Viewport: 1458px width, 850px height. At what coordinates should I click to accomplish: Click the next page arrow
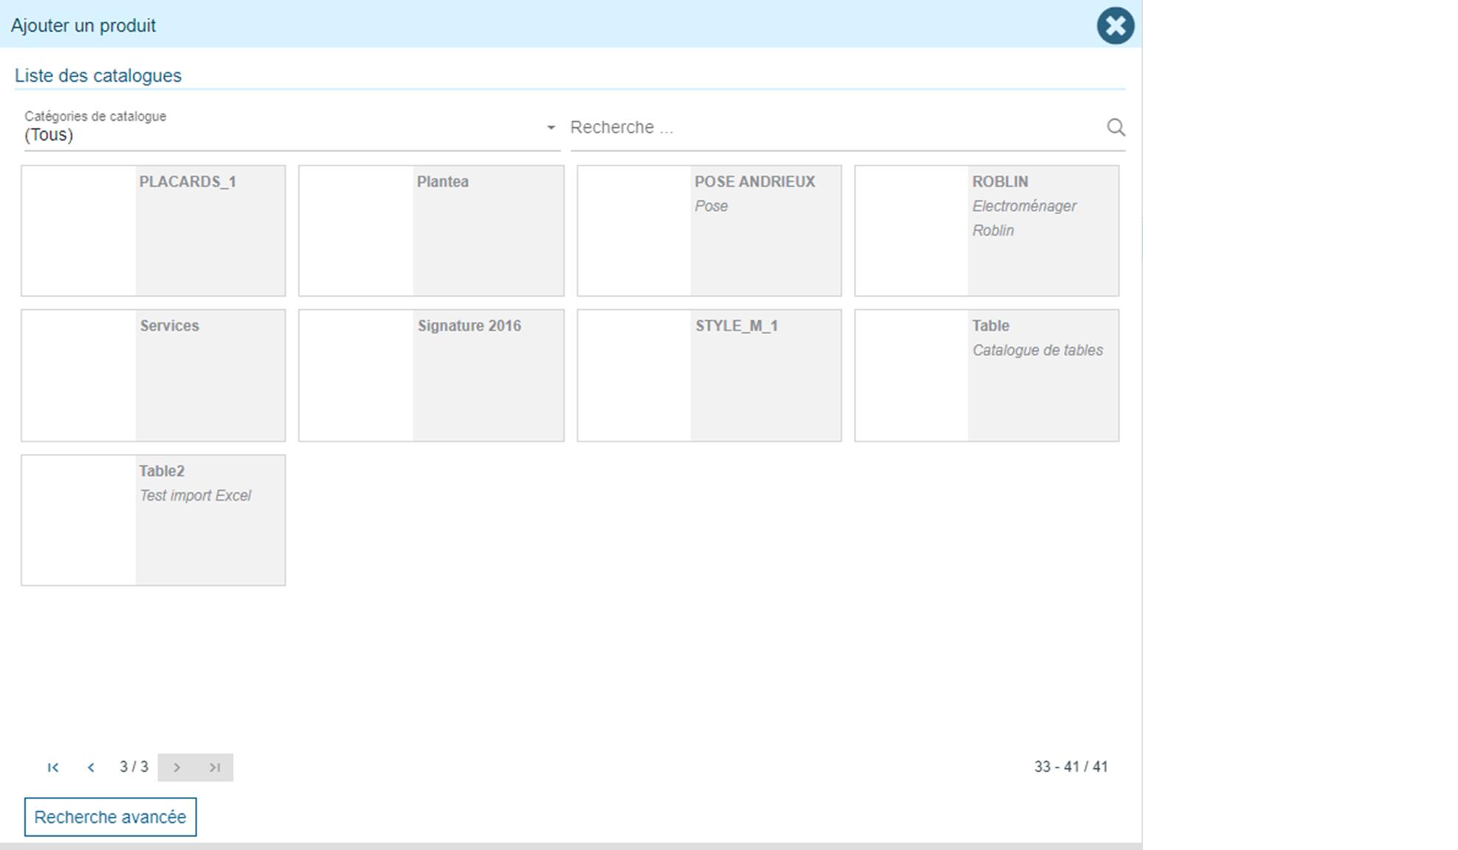point(177,768)
